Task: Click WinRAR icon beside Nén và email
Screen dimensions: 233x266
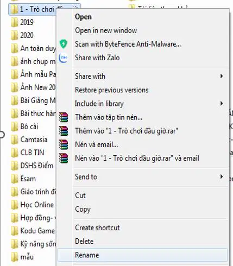Action: (x=64, y=144)
